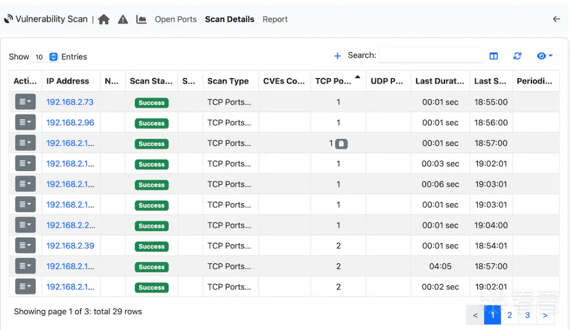Screen dimensions: 571x330
Task: Open IP link 192.168.2.39
Action: tap(70, 245)
